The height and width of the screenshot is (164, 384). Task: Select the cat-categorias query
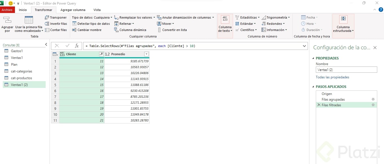24,71
